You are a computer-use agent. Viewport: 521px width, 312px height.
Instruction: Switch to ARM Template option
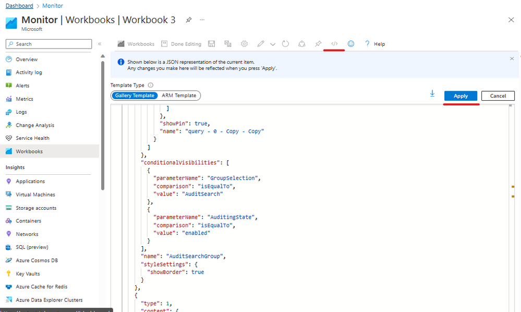pos(179,95)
